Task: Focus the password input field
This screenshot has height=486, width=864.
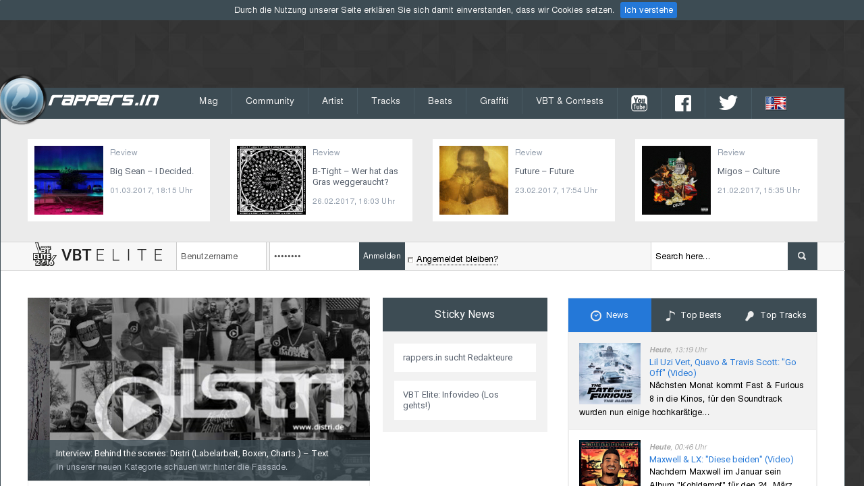Action: 315,256
